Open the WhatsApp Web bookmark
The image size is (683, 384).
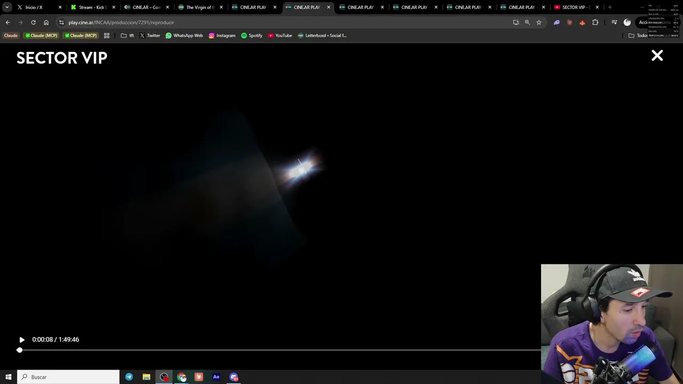184,36
